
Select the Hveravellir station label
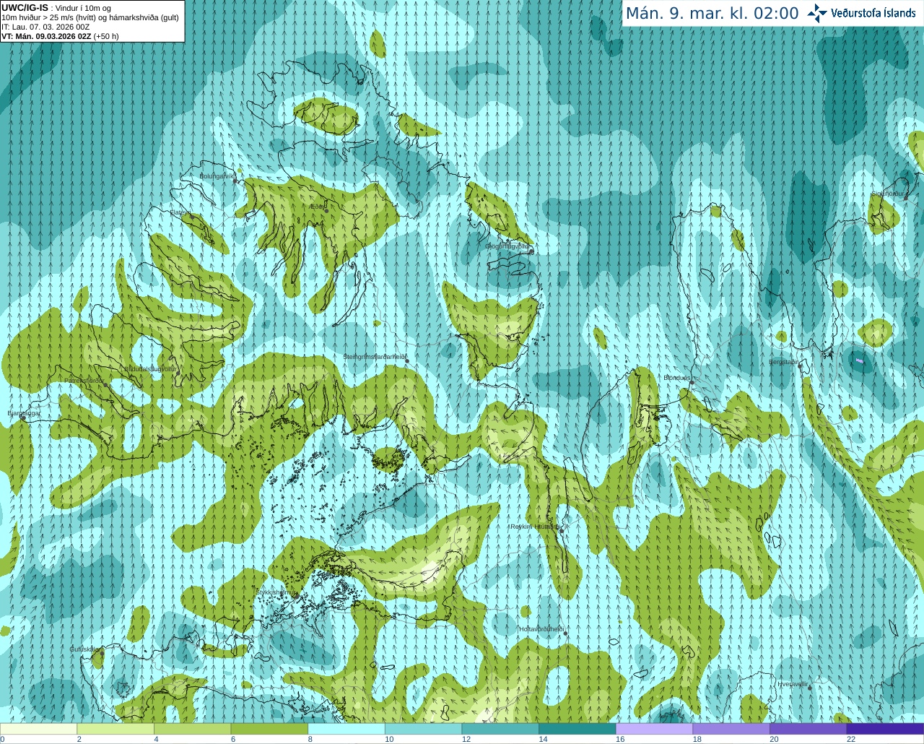click(x=793, y=684)
